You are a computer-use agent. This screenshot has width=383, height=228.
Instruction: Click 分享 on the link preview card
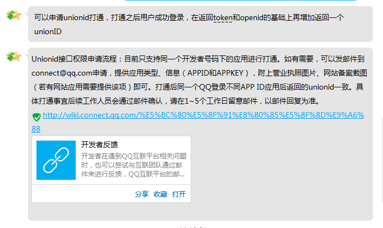[142, 194]
